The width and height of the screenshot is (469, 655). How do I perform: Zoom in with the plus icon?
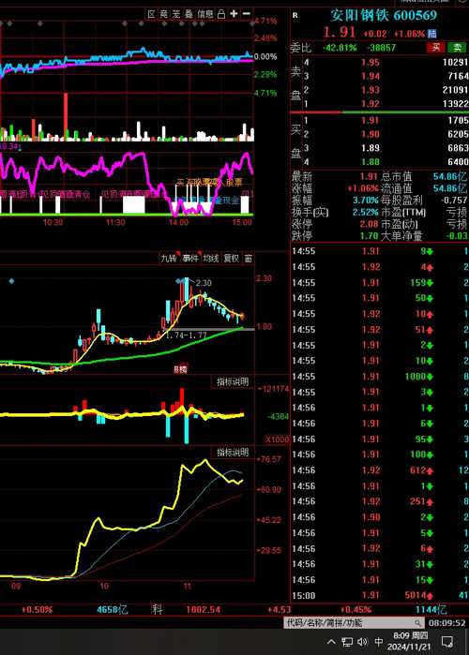pyautogui.click(x=234, y=14)
